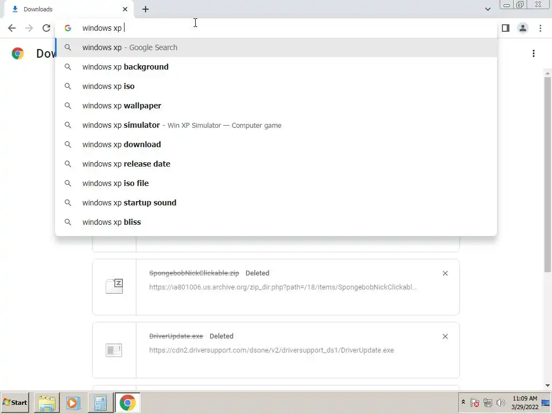The height and width of the screenshot is (414, 552).
Task: Click the zip file icon for SpongebobNickClickable
Action: coord(114,286)
